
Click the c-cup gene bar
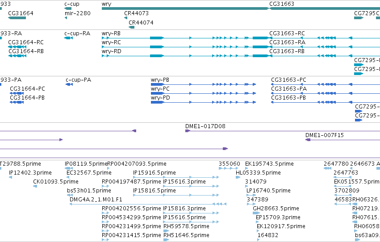68,8
